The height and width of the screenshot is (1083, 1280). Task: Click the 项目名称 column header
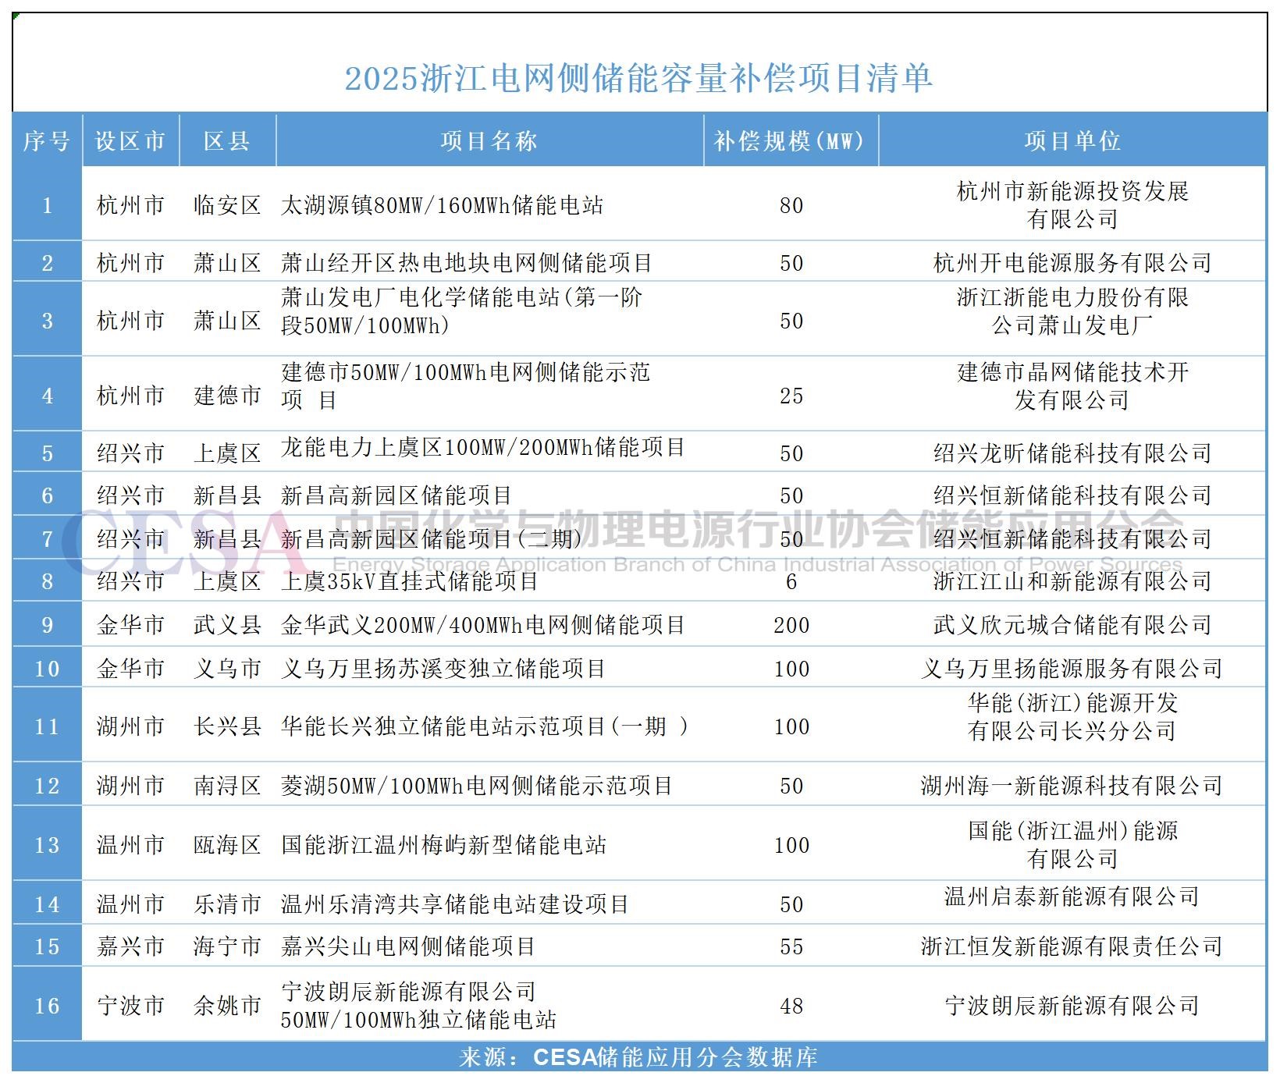pos(489,141)
